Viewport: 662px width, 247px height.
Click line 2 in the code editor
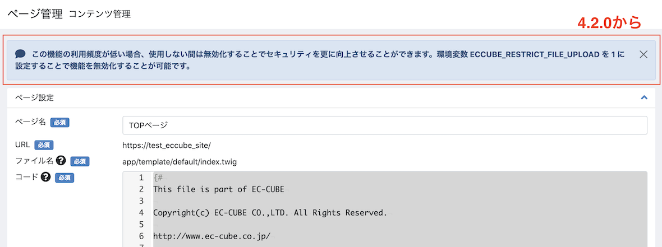click(218, 189)
